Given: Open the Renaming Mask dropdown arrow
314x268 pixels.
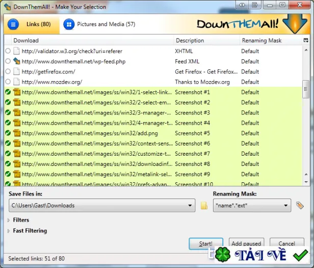Looking at the screenshot, I should pyautogui.click(x=286, y=205).
